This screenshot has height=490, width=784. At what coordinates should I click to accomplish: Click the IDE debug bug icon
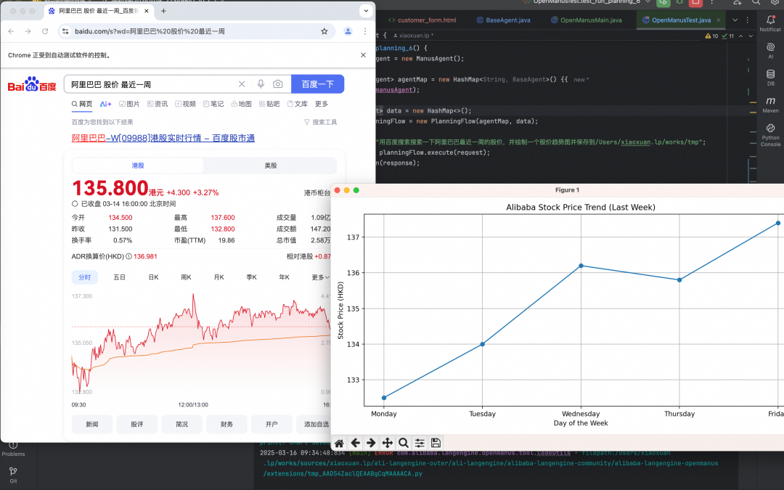coord(679,2)
